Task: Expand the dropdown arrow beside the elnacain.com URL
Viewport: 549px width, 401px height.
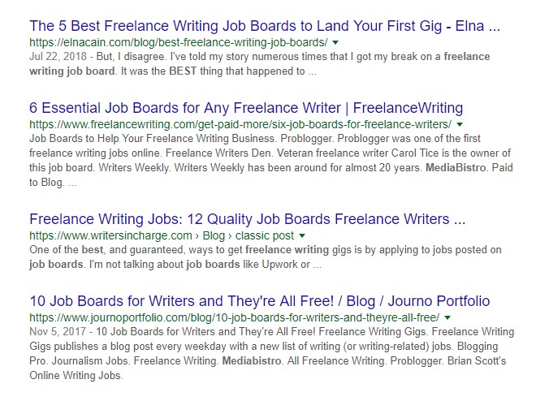Action: [335, 43]
